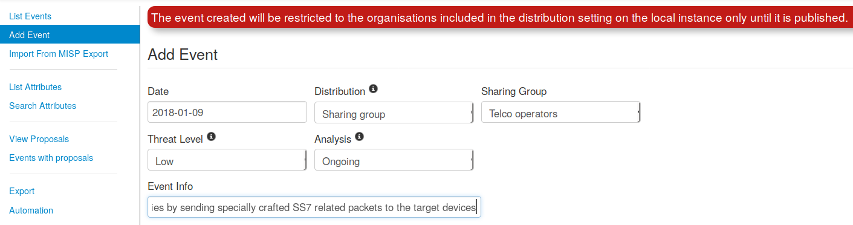Click the Analysis info icon
This screenshot has width=853, height=225.
pyautogui.click(x=359, y=137)
